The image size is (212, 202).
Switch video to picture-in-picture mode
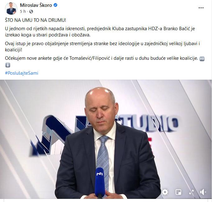pyautogui.click(x=178, y=192)
